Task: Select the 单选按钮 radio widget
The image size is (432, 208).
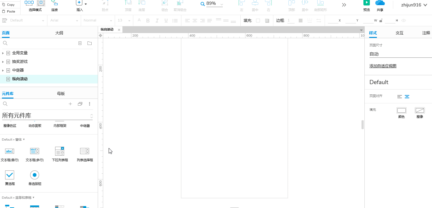Action: 34,176
